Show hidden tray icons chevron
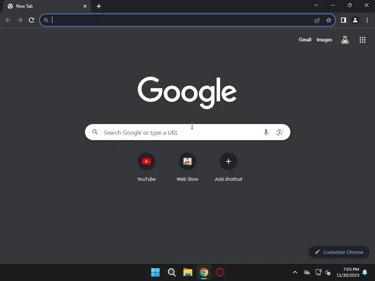 pyautogui.click(x=295, y=272)
